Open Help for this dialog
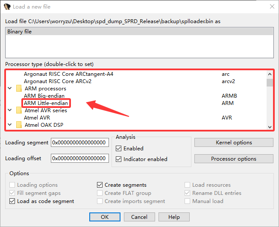Viewport: 279px width, 227px height. 174,217
